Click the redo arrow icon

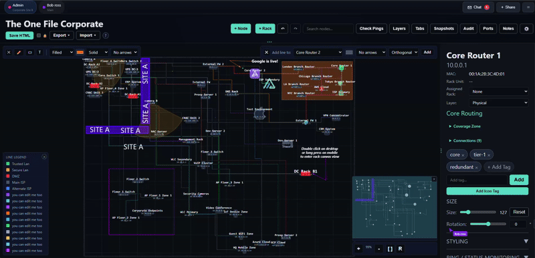(296, 29)
